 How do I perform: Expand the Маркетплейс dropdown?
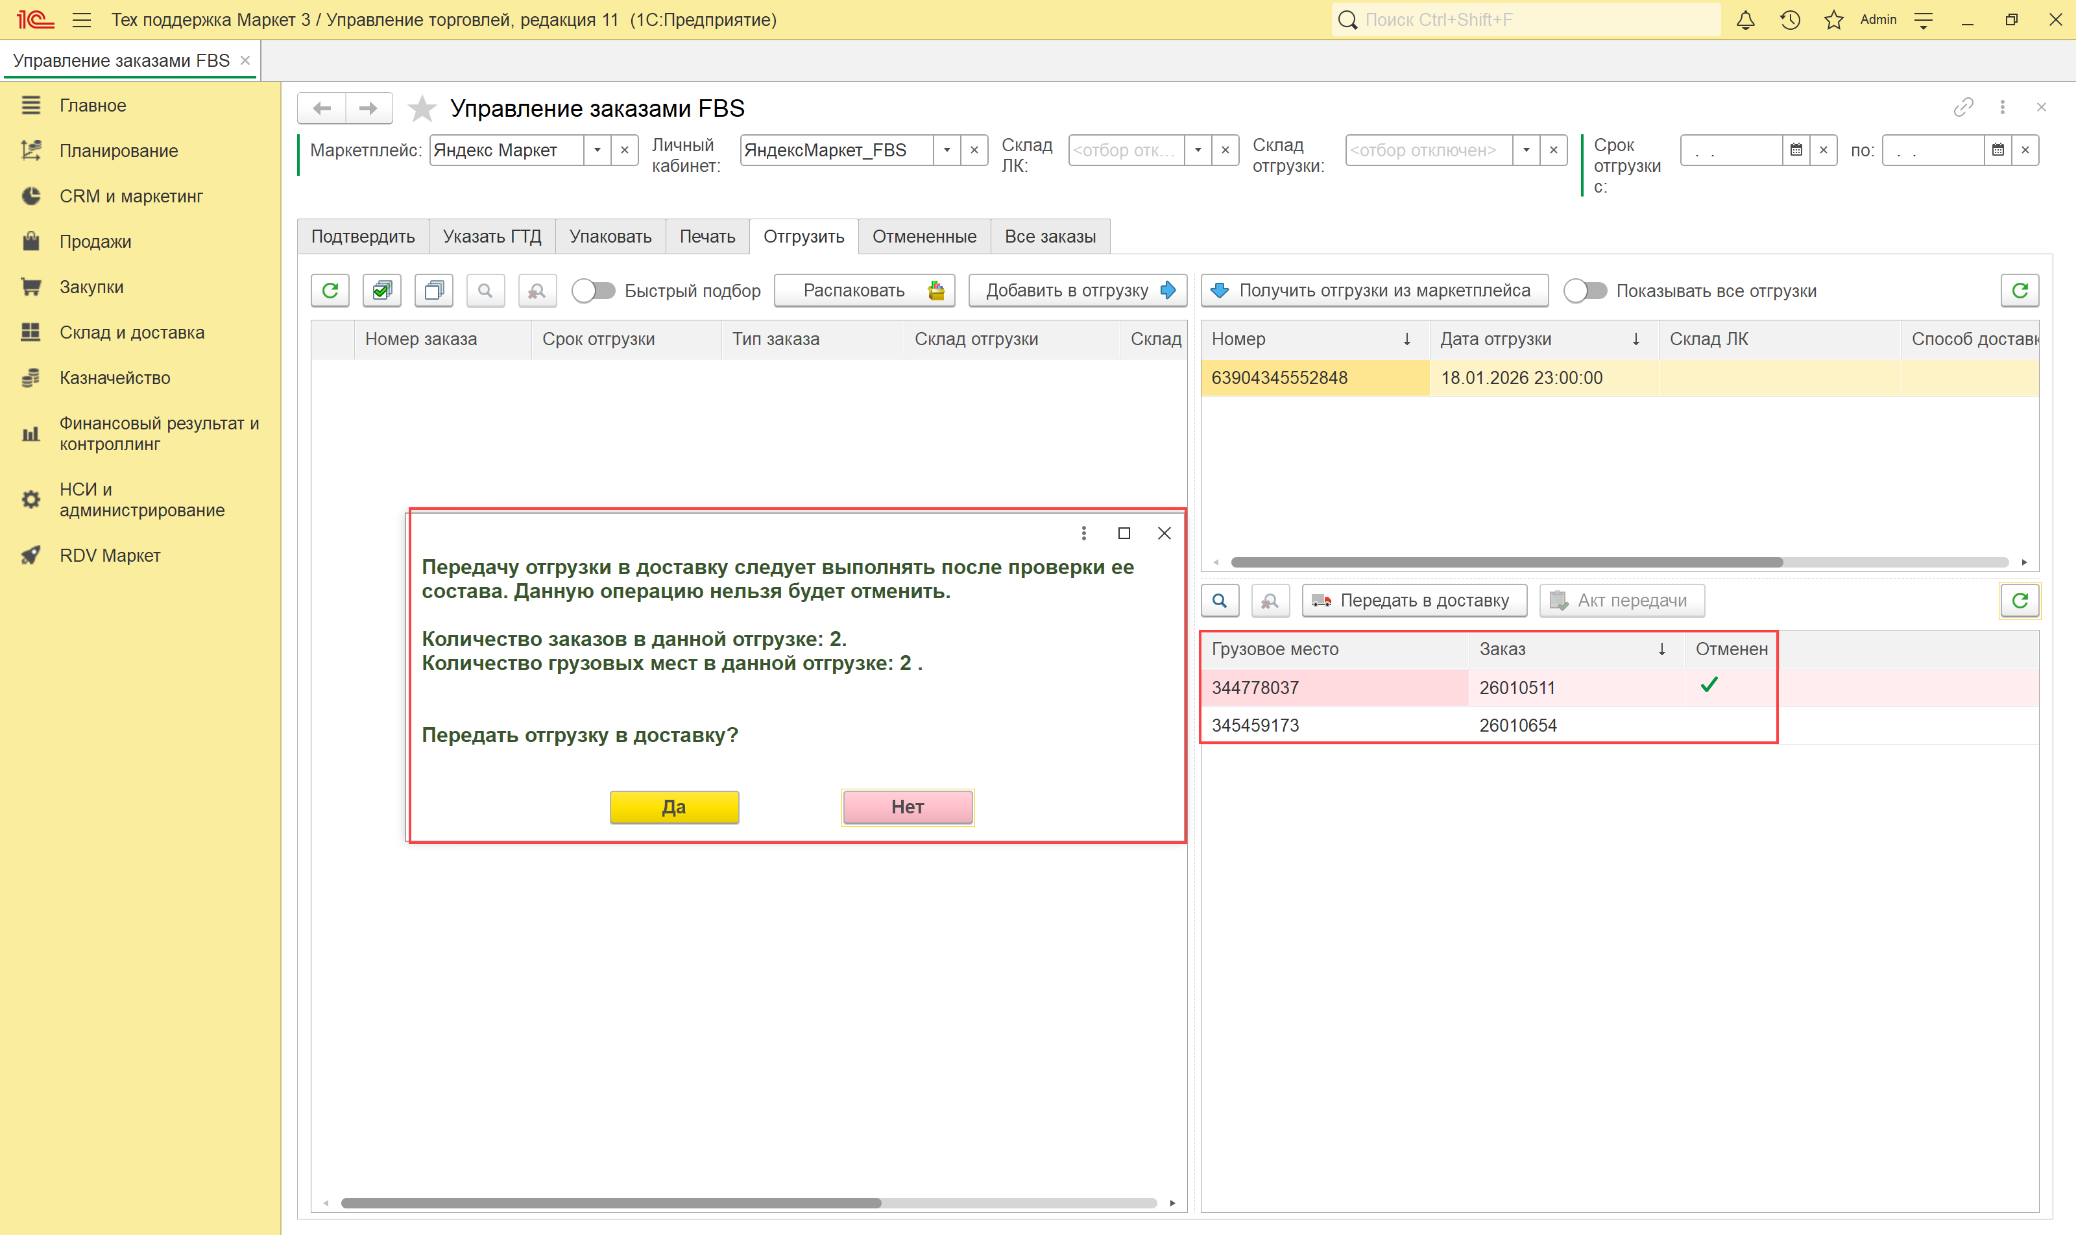click(x=597, y=150)
